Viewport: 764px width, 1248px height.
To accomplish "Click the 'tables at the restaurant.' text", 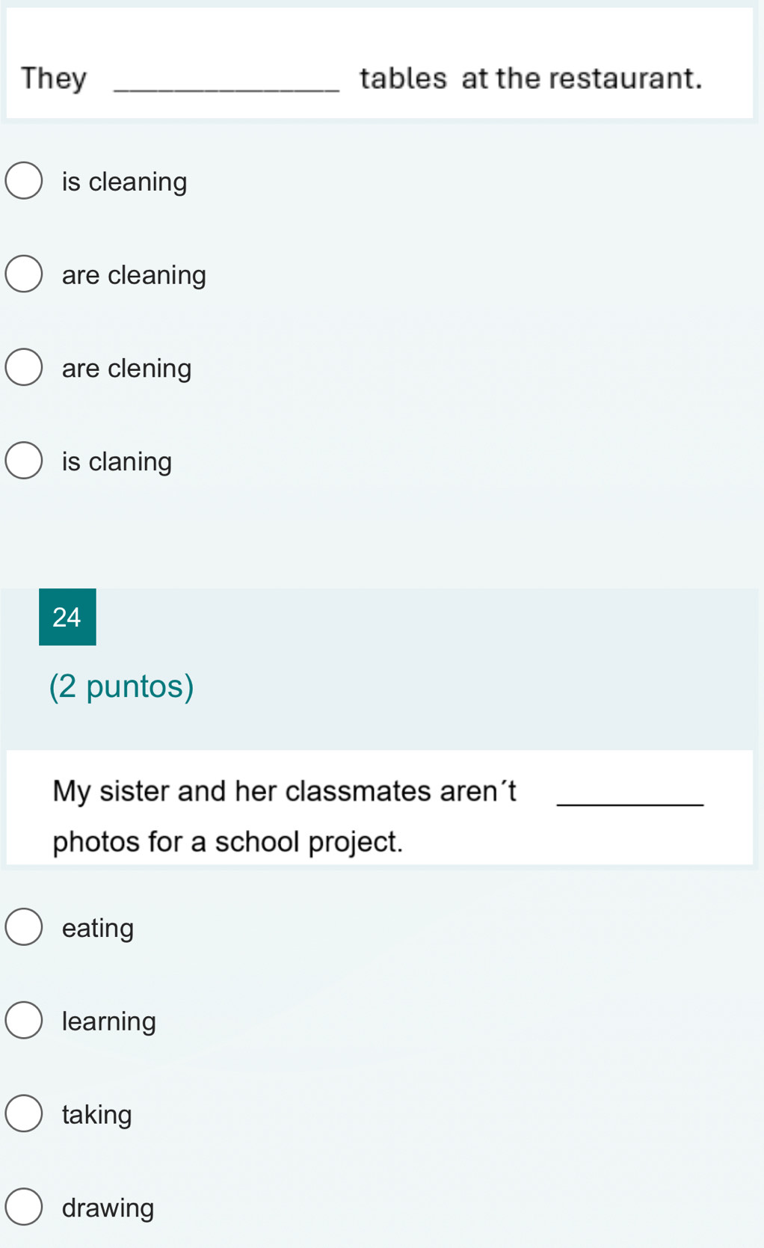I will [x=531, y=78].
